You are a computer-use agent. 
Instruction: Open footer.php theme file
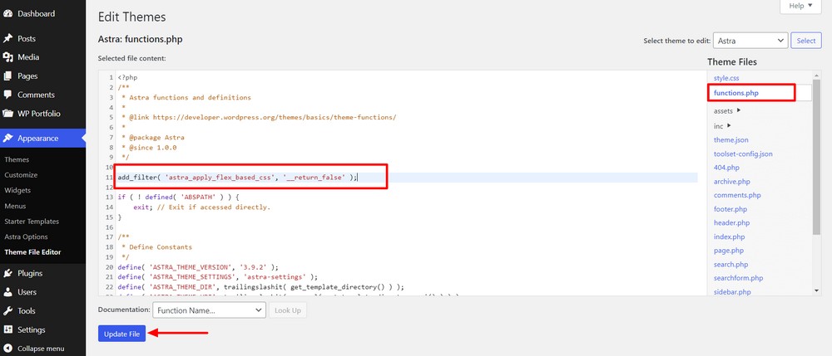click(730, 209)
